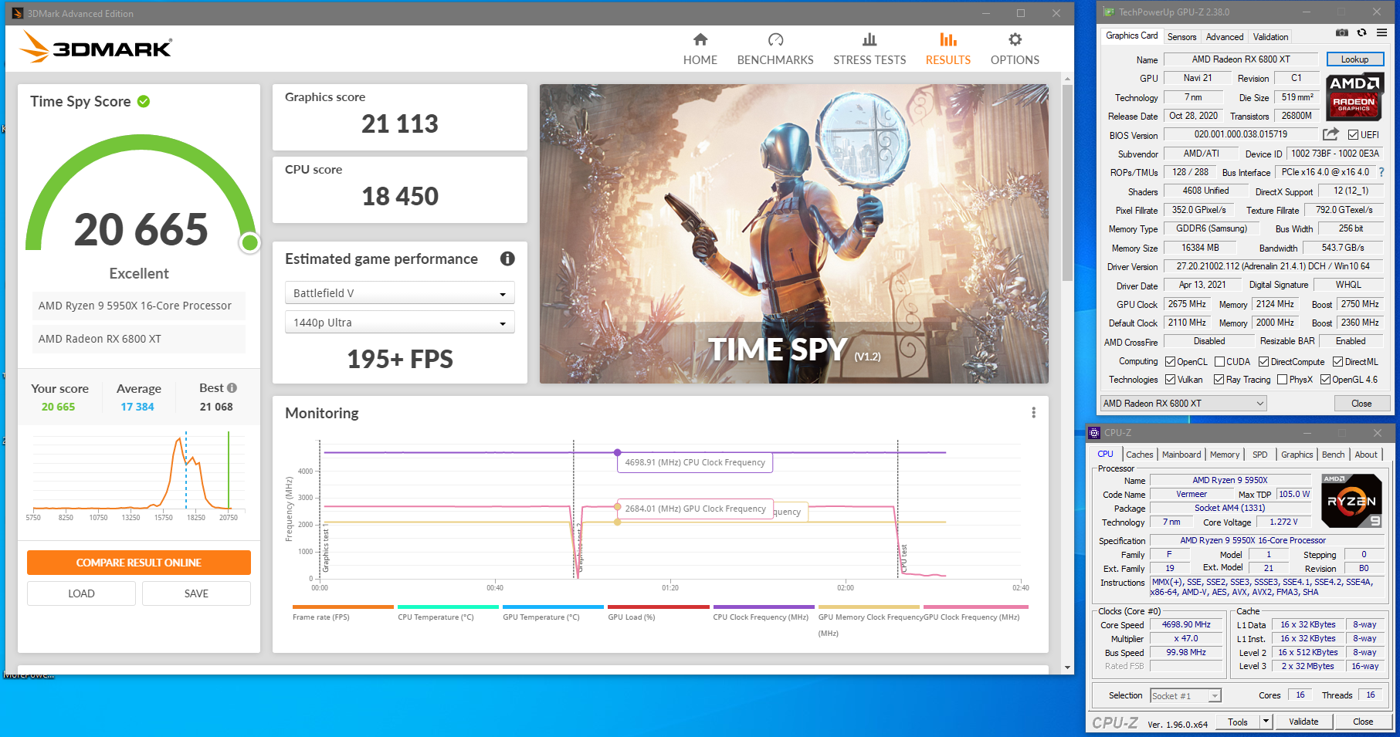Click teal CPU Temperature legend swatch
Viewport: 1400px width, 737px height.
tap(448, 607)
